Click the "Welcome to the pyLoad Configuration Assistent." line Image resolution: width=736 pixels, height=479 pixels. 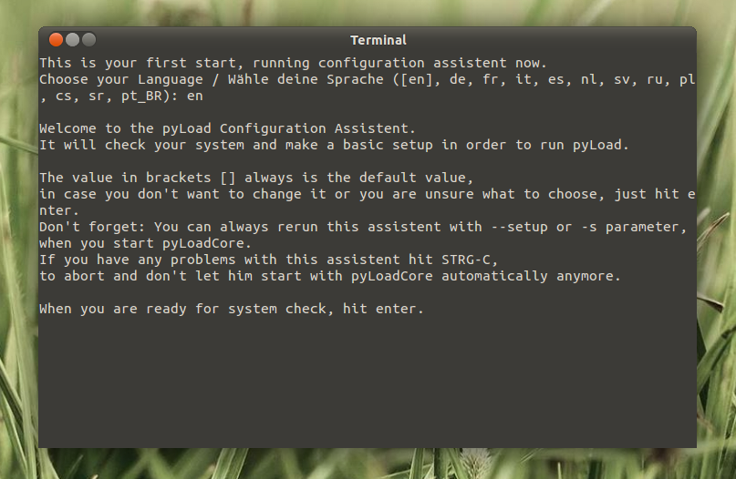click(x=227, y=128)
